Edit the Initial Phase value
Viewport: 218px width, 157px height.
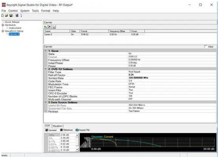tap(172, 63)
